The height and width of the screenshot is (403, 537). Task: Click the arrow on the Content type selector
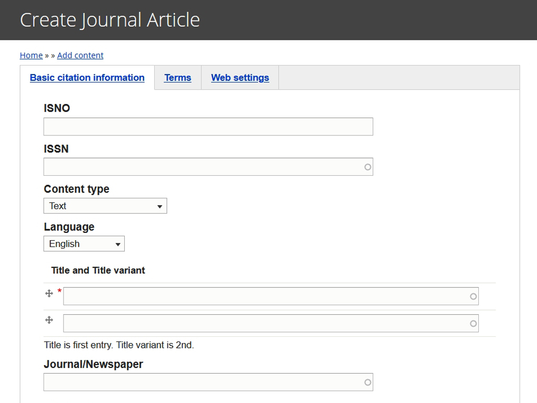(159, 206)
